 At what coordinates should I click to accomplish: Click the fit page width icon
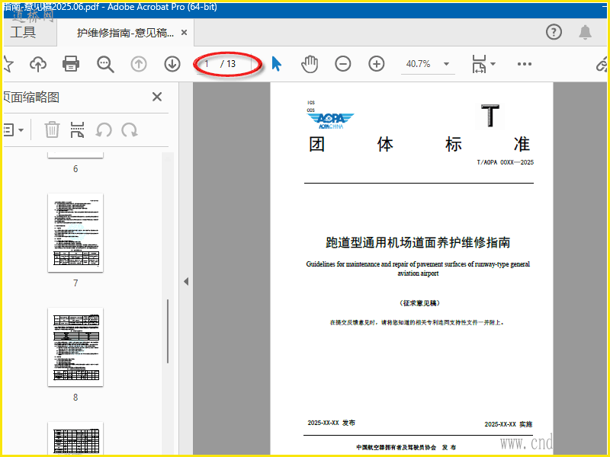(x=479, y=64)
